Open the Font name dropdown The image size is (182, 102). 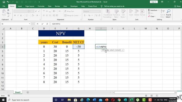(x=28, y=11)
